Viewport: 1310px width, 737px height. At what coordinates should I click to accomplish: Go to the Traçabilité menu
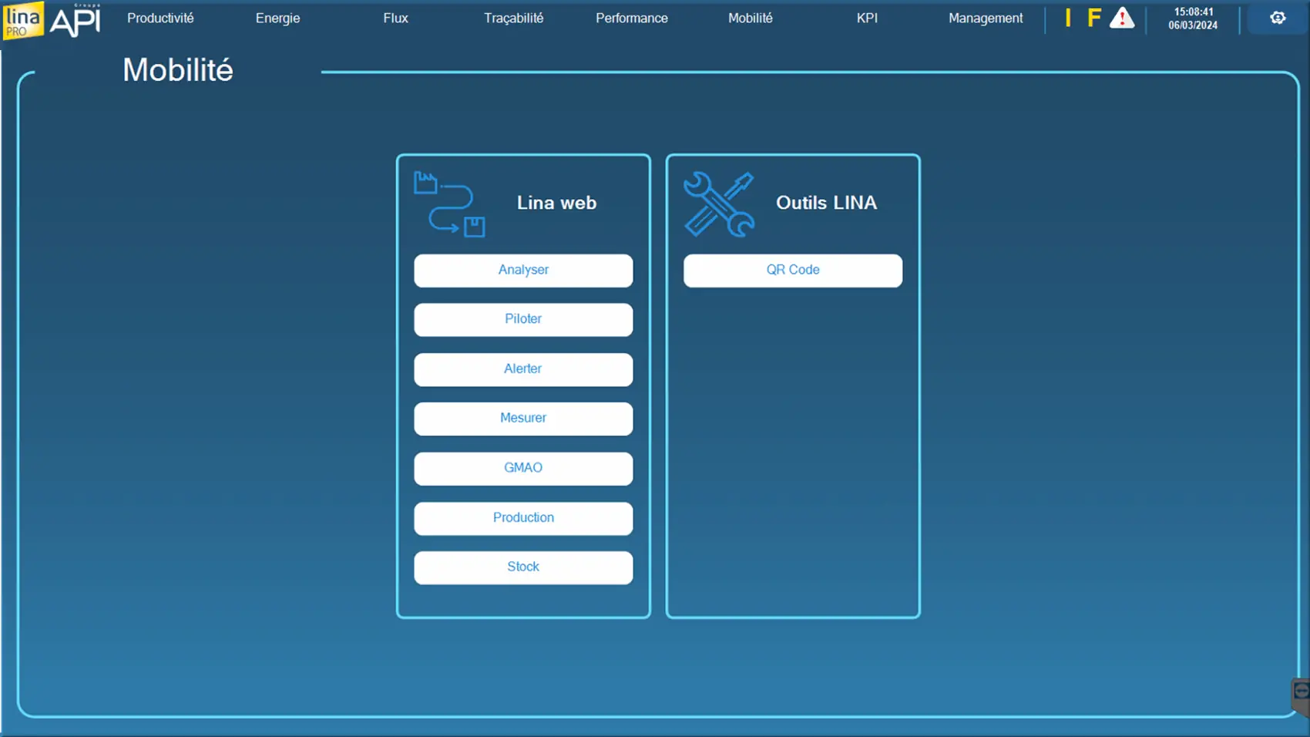513,18
